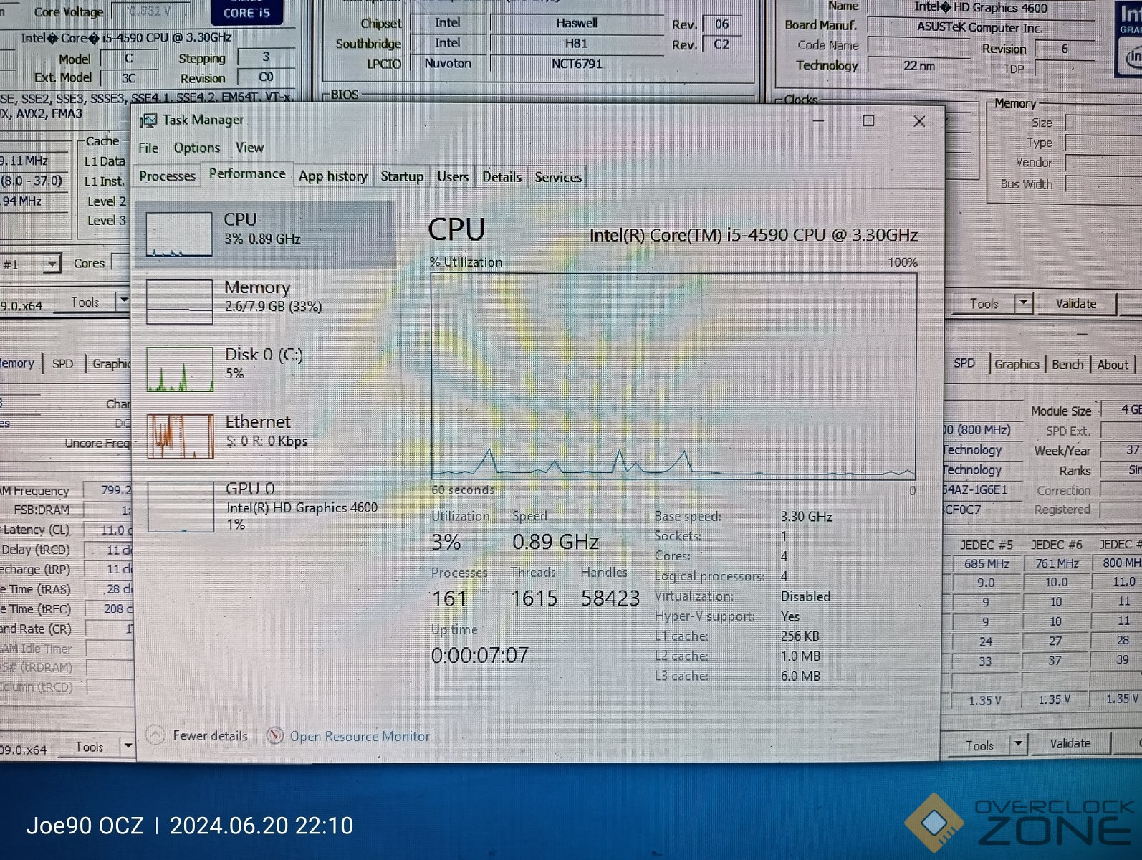1142x860 pixels.
Task: Click the Core i5 logo badge in CPU-Z
Action: point(246,12)
